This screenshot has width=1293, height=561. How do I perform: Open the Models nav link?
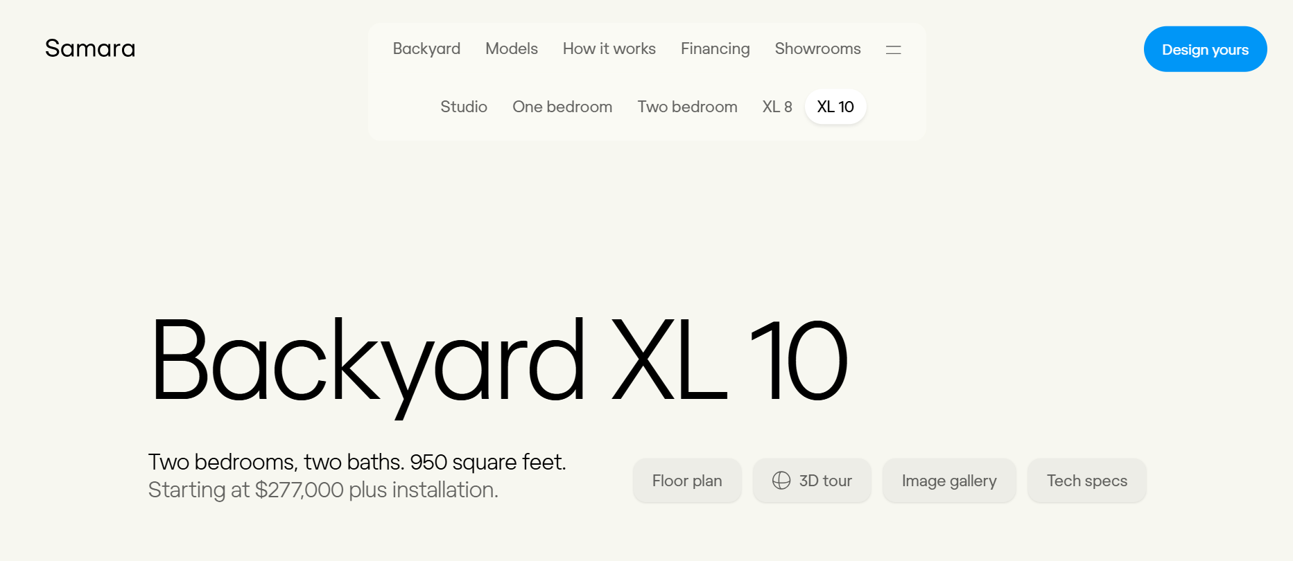click(x=512, y=48)
